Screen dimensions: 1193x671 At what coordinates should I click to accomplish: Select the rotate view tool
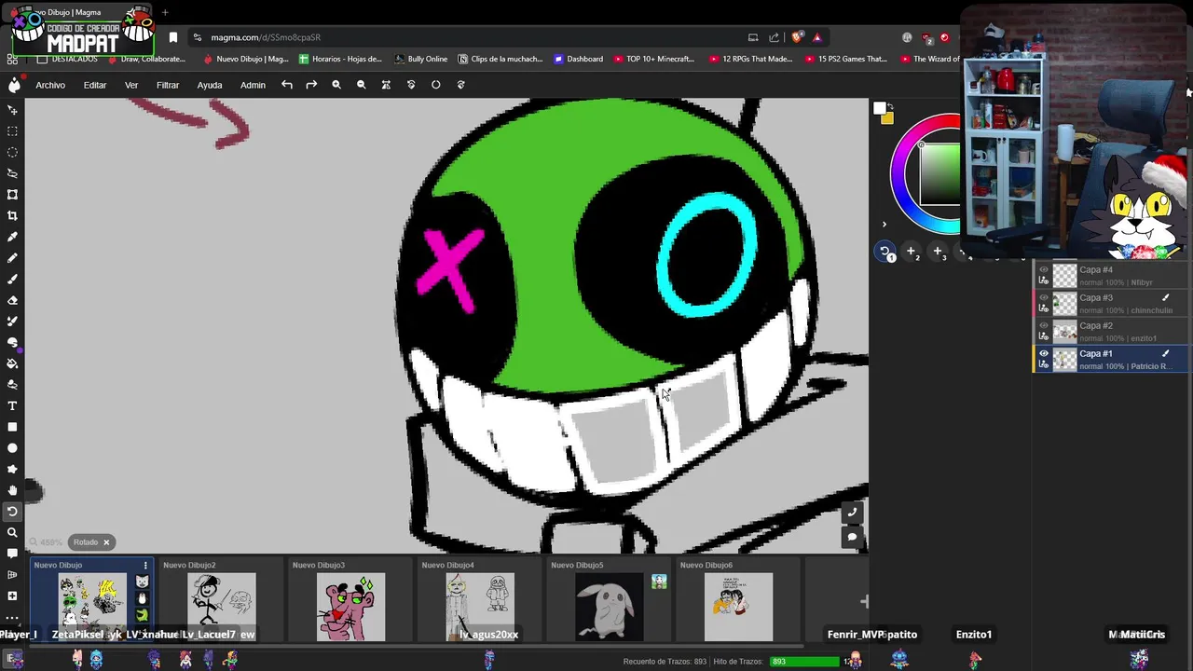coord(12,512)
